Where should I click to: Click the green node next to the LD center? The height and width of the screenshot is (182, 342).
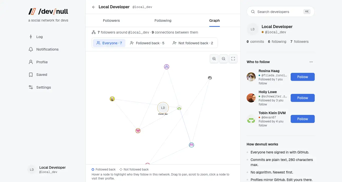[179, 108]
